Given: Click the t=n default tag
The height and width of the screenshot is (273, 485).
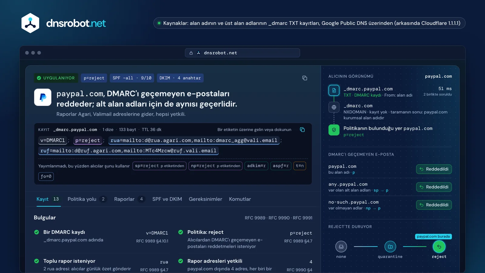Looking at the screenshot, I should click(300, 166).
